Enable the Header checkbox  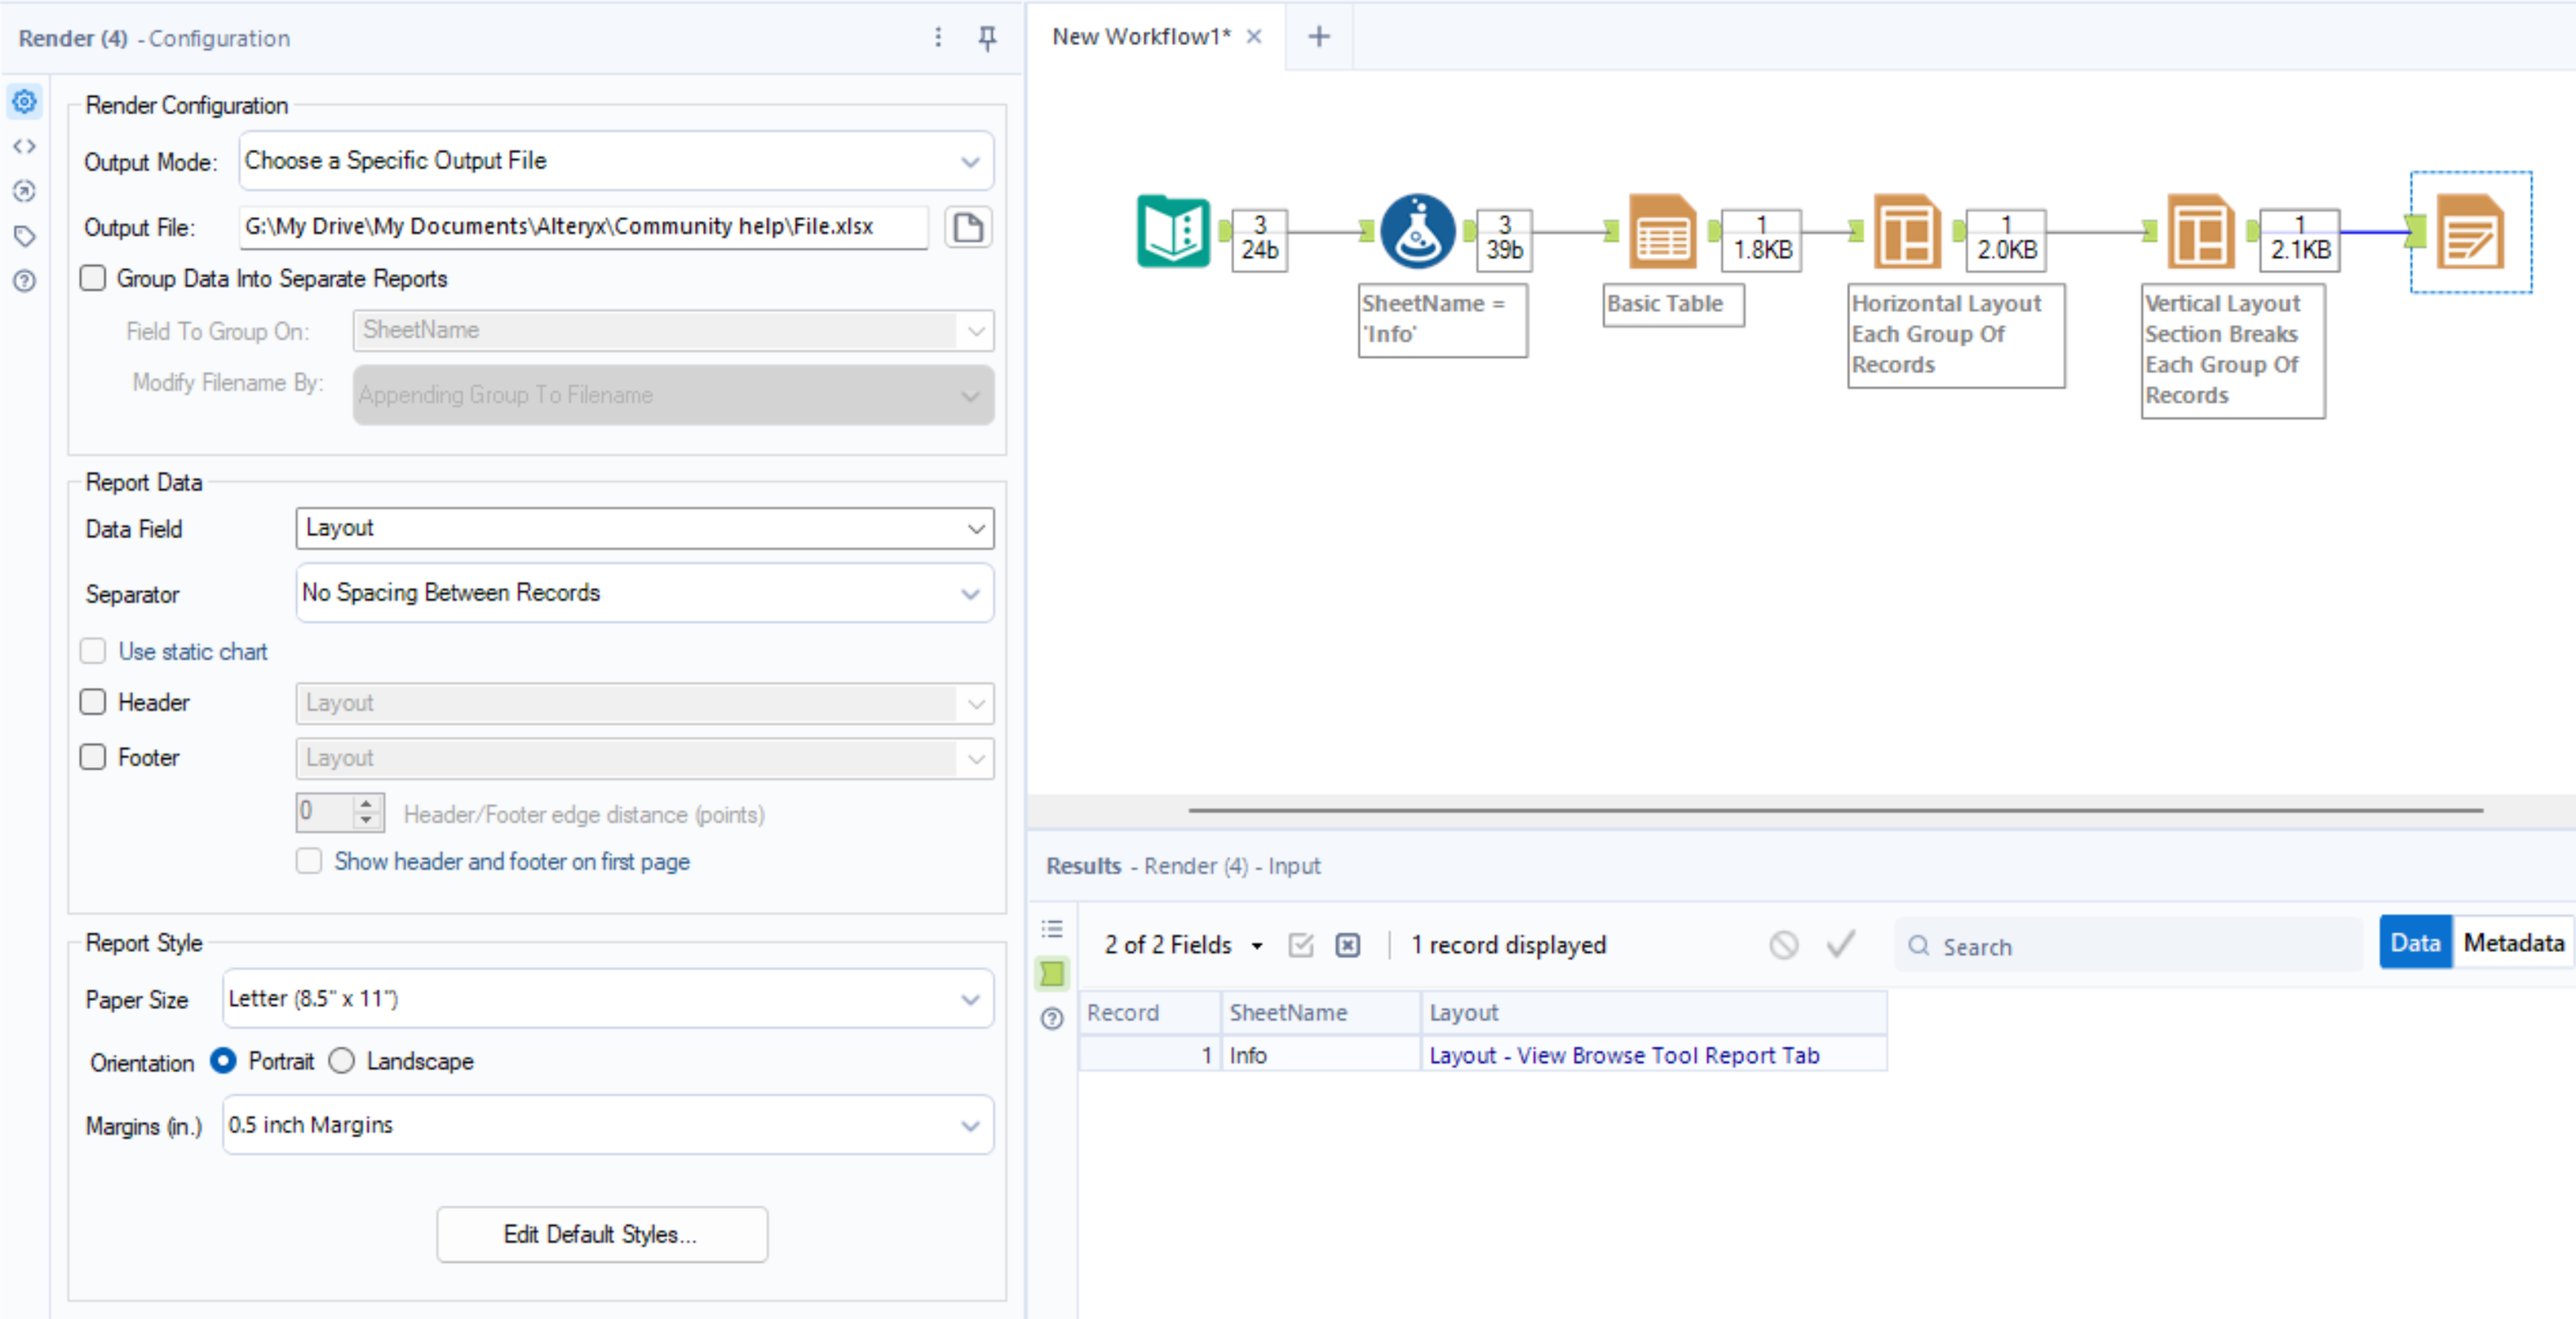(x=93, y=701)
